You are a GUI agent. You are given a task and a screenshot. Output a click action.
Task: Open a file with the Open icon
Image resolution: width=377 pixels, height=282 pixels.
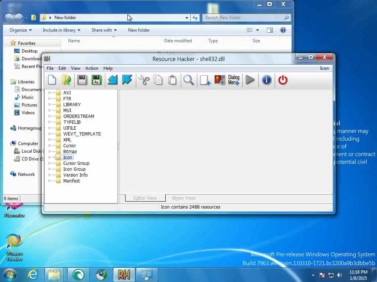pyautogui.click(x=66, y=80)
